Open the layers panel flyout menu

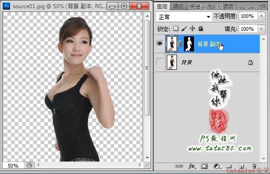tap(264, 6)
